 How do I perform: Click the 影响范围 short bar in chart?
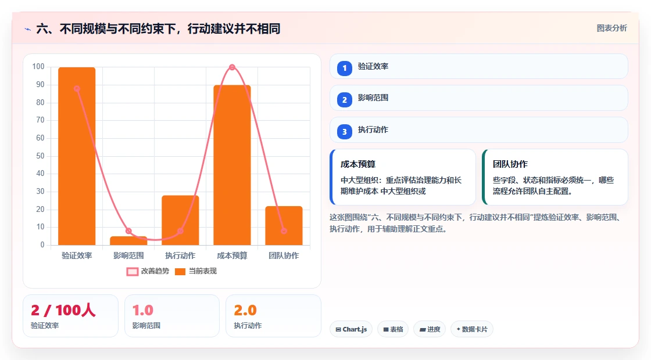128,240
